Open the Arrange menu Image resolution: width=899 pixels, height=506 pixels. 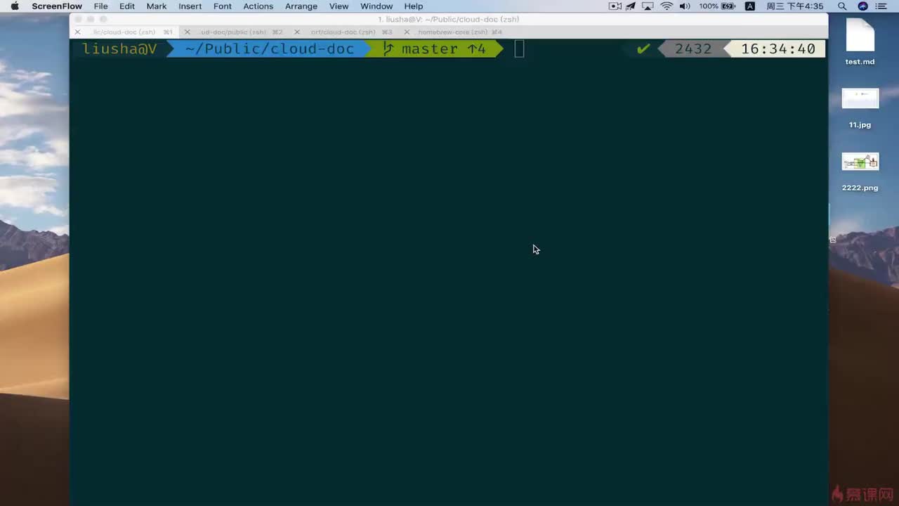point(301,6)
